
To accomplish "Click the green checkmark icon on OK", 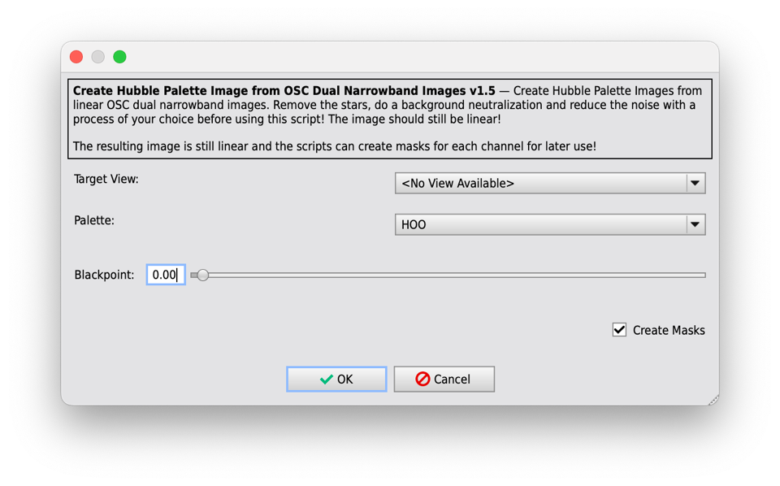I will click(327, 380).
